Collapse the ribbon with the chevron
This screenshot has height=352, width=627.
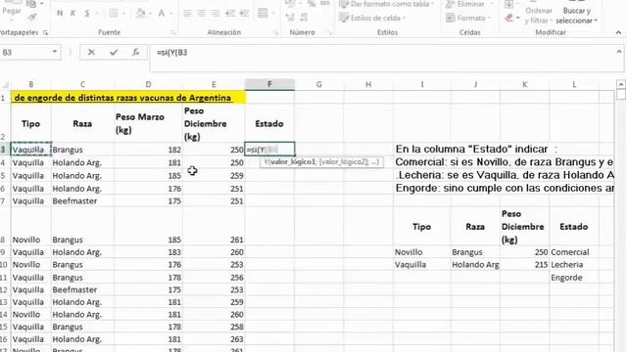point(618,32)
